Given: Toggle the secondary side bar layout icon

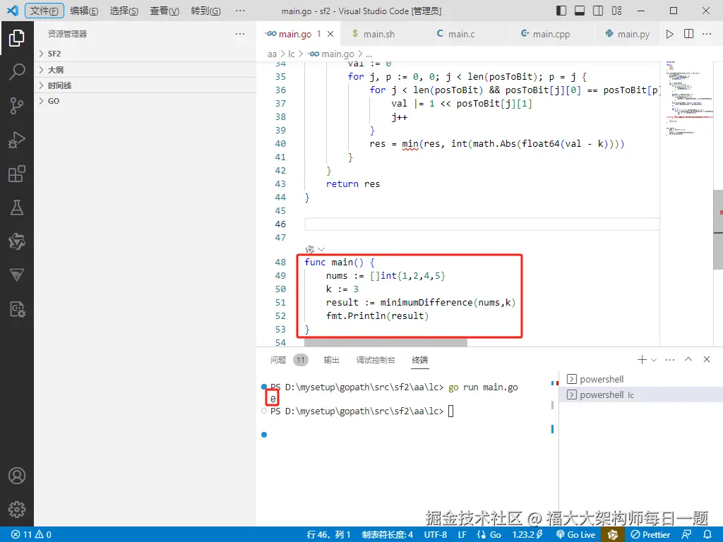Looking at the screenshot, I should coord(598,11).
